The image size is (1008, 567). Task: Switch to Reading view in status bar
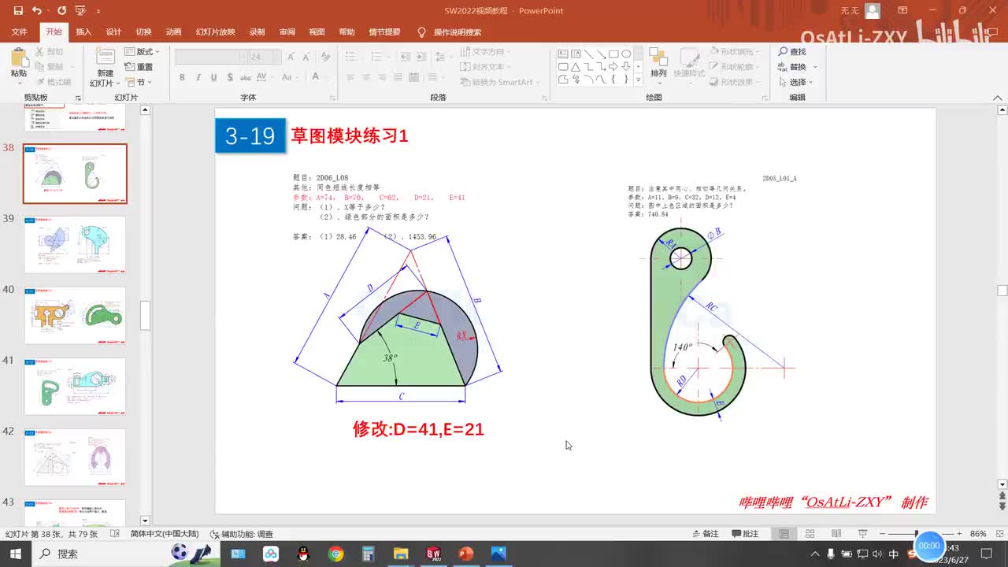pos(836,534)
